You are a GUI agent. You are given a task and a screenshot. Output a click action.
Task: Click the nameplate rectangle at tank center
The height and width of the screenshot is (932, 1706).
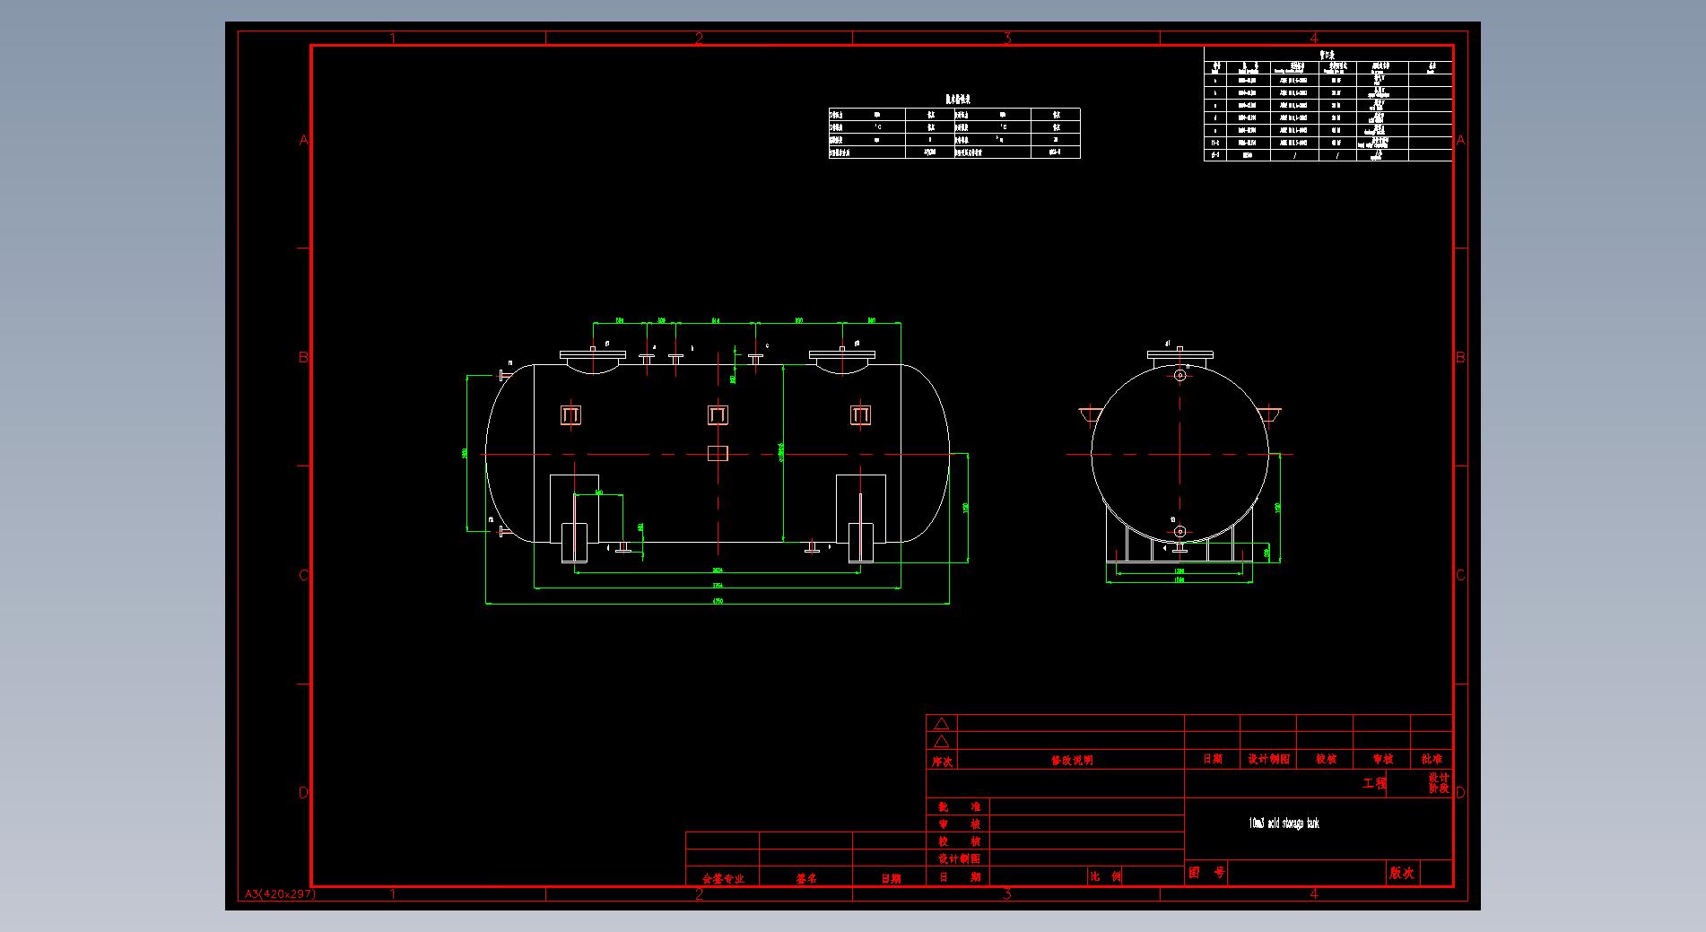click(x=718, y=453)
